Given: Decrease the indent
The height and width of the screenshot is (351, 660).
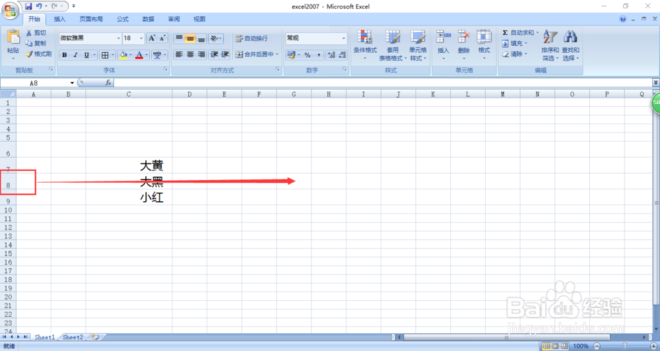Looking at the screenshot, I should coord(214,54).
